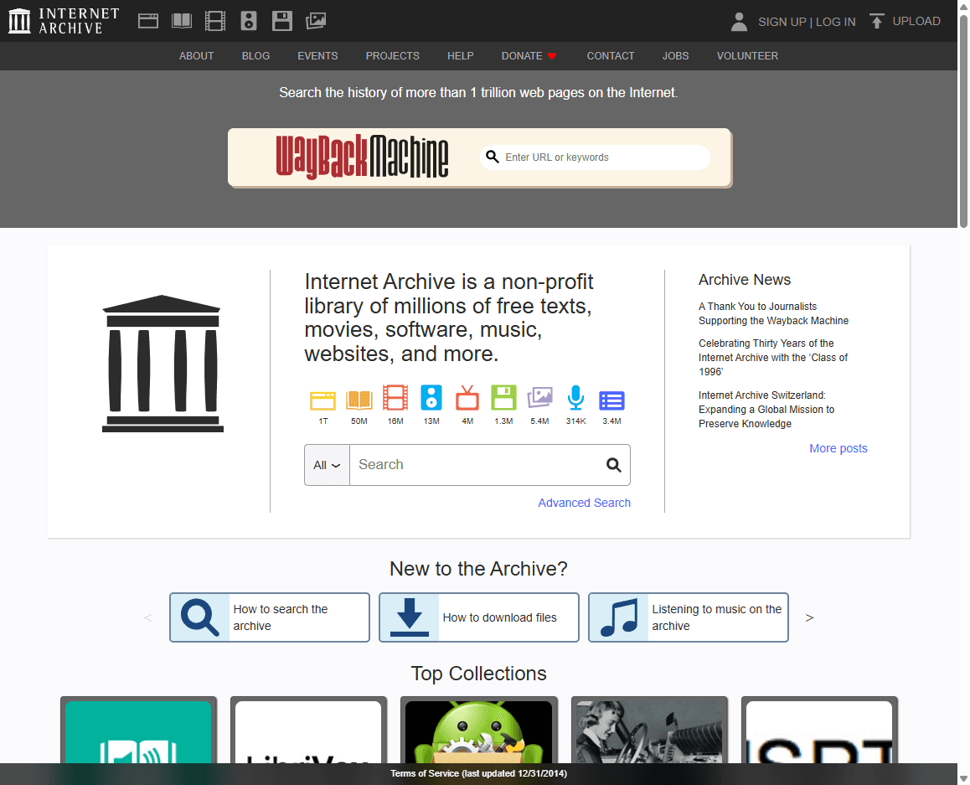Viewport: 970px width, 785px height.
Task: Click the red heart beside Donate
Action: pos(552,55)
